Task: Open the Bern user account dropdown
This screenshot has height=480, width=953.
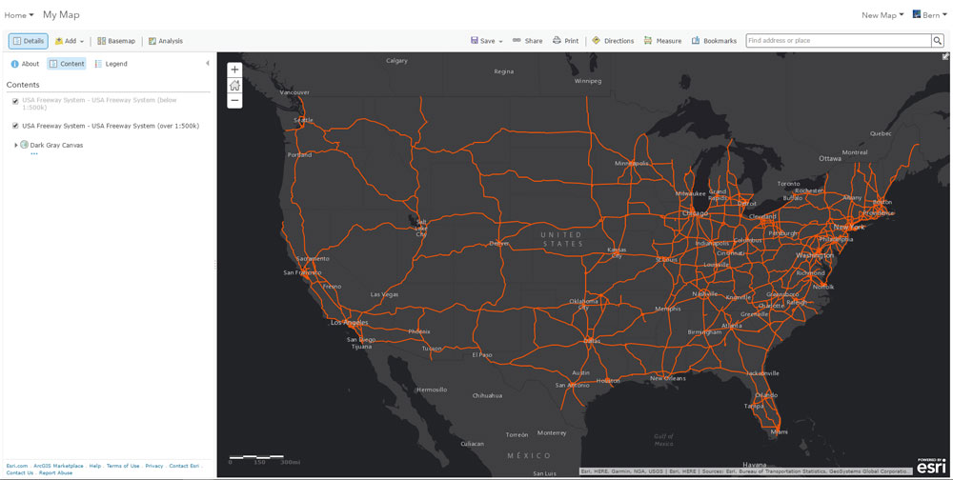Action: tap(930, 15)
